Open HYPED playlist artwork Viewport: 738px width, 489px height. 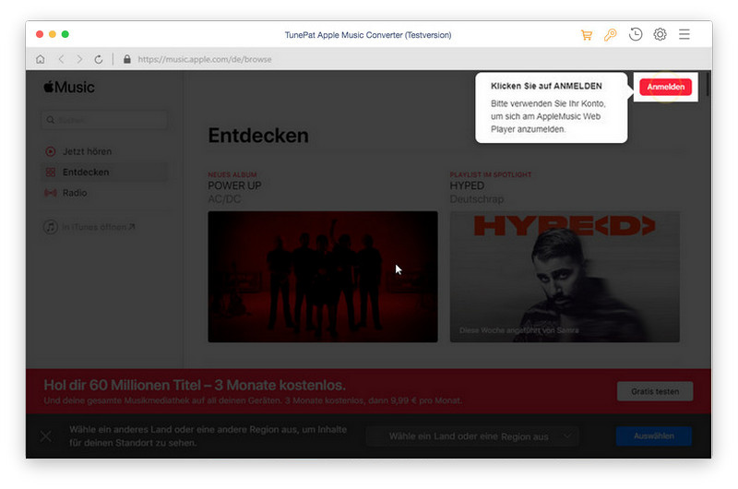(x=565, y=277)
